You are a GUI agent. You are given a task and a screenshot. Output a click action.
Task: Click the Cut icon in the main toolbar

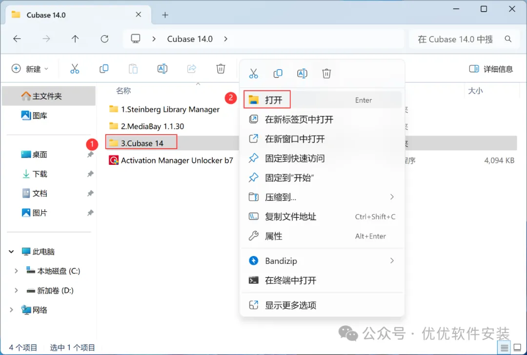click(x=75, y=69)
